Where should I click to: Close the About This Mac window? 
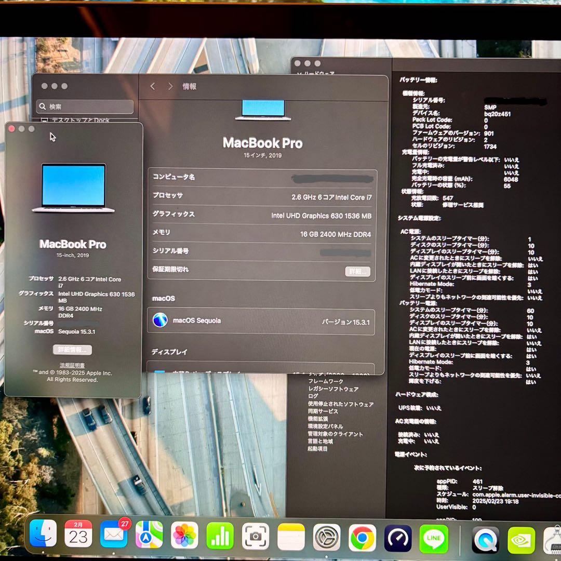[x=11, y=129]
